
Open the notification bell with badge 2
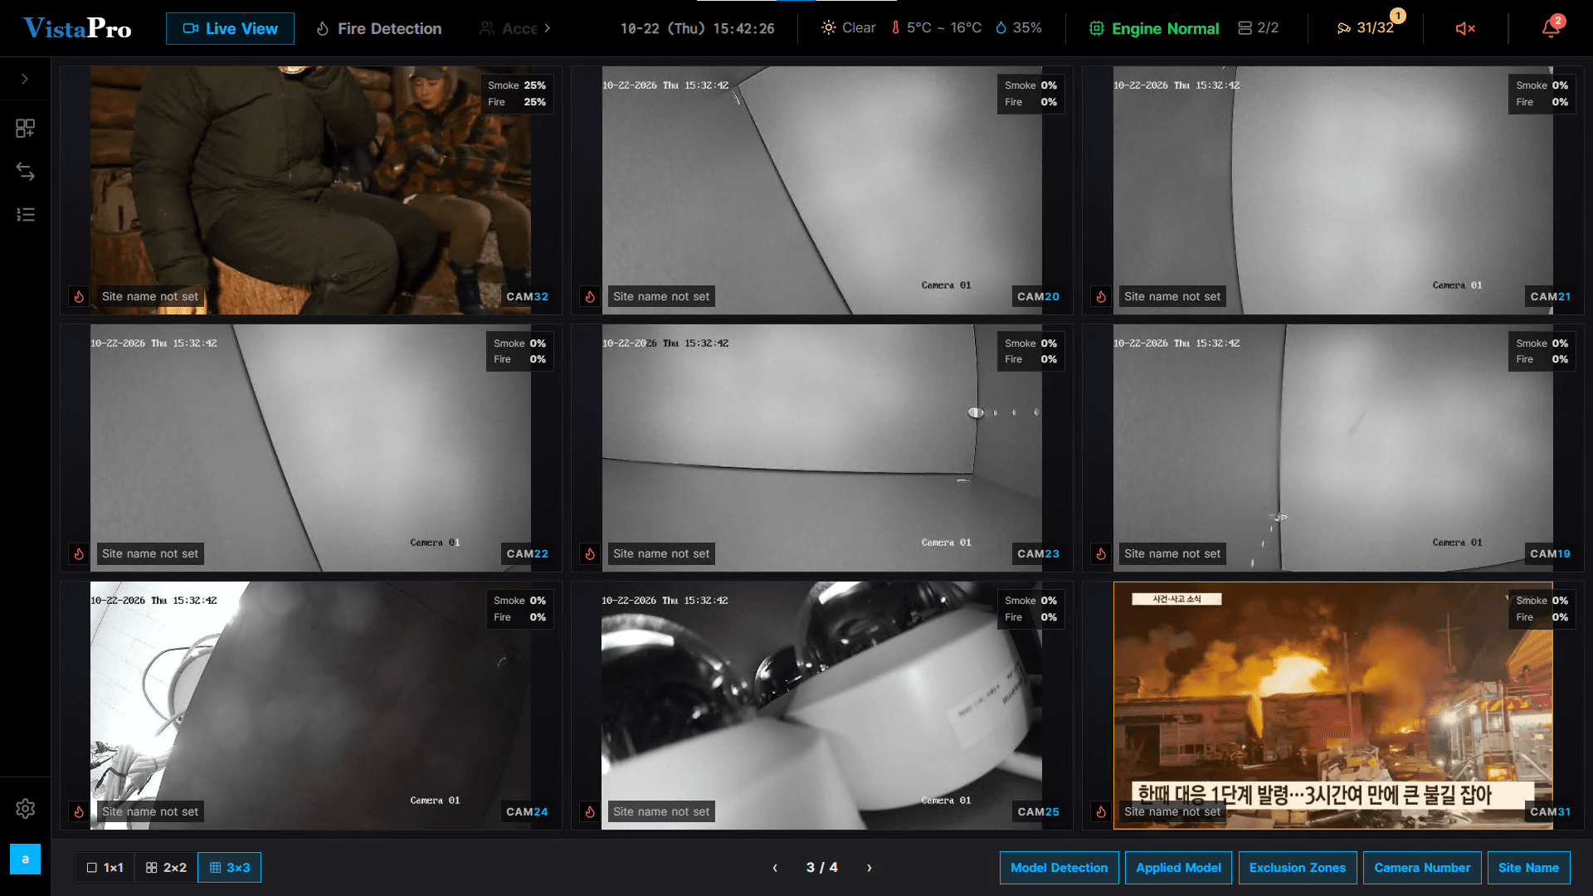(x=1551, y=27)
